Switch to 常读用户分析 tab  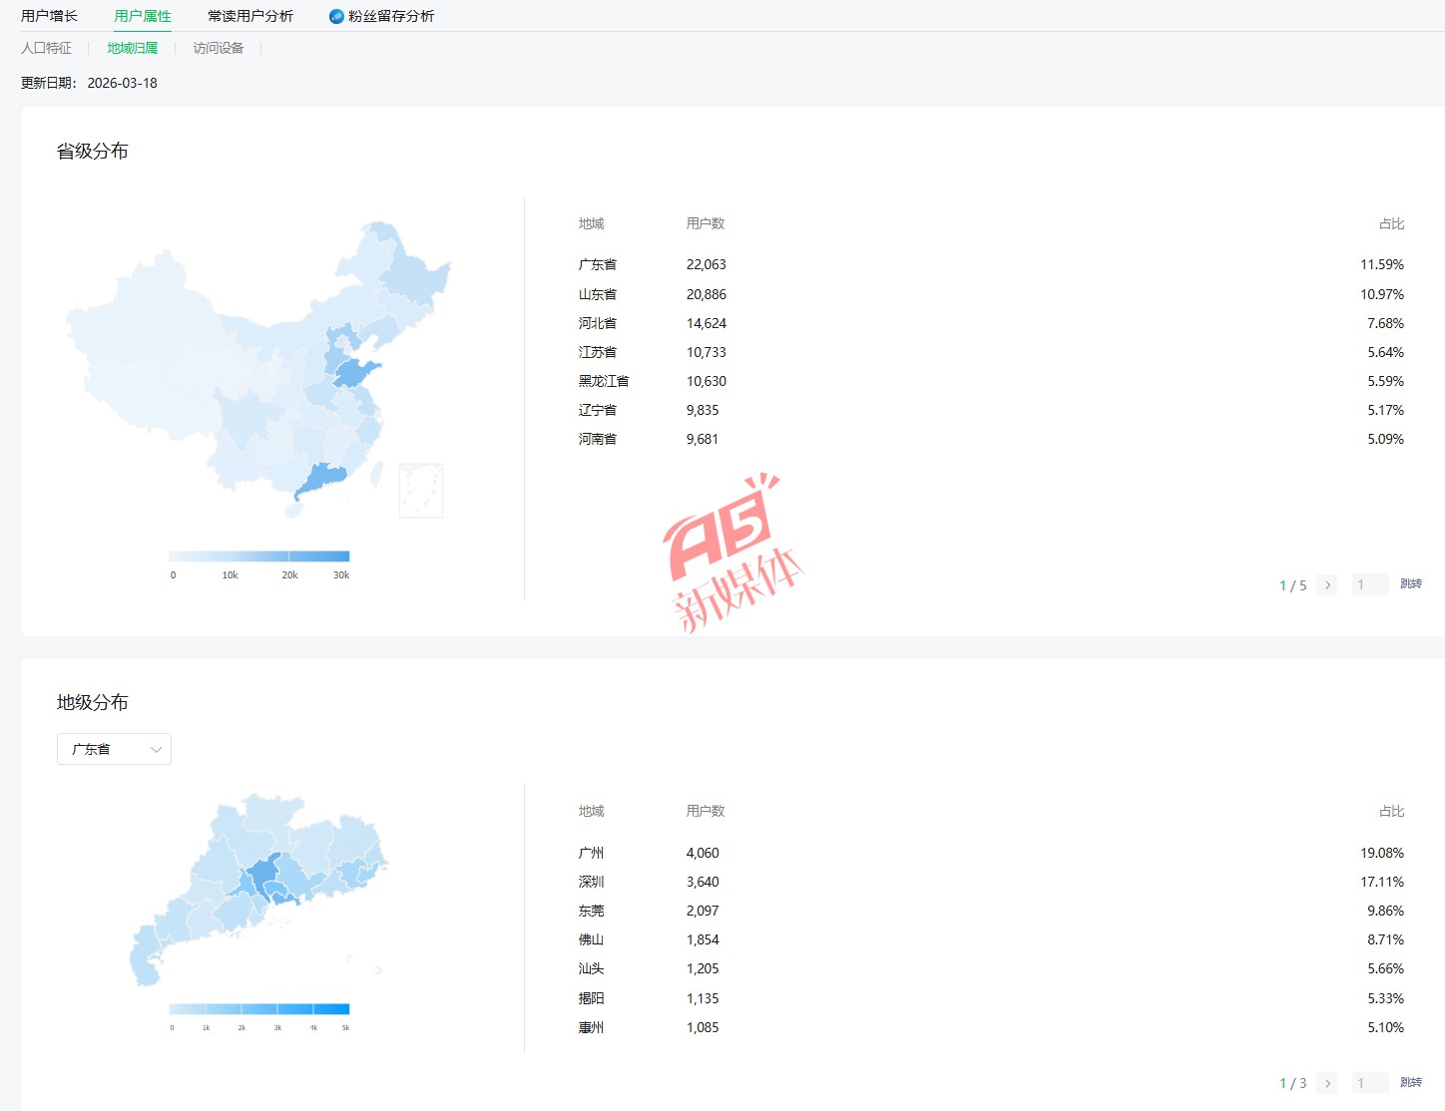coord(250,16)
